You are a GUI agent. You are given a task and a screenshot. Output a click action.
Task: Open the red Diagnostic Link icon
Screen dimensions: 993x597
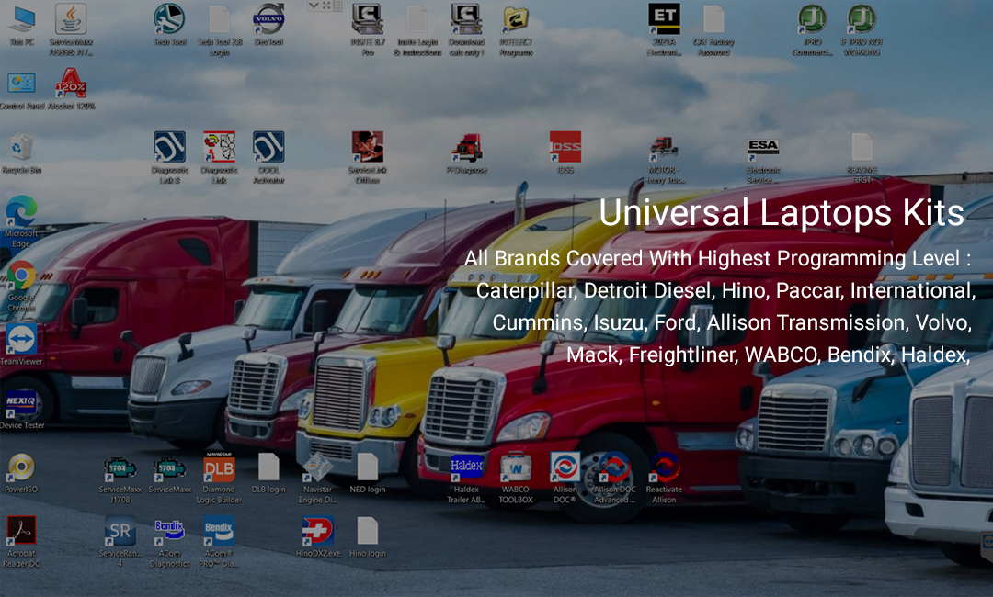coord(219,157)
